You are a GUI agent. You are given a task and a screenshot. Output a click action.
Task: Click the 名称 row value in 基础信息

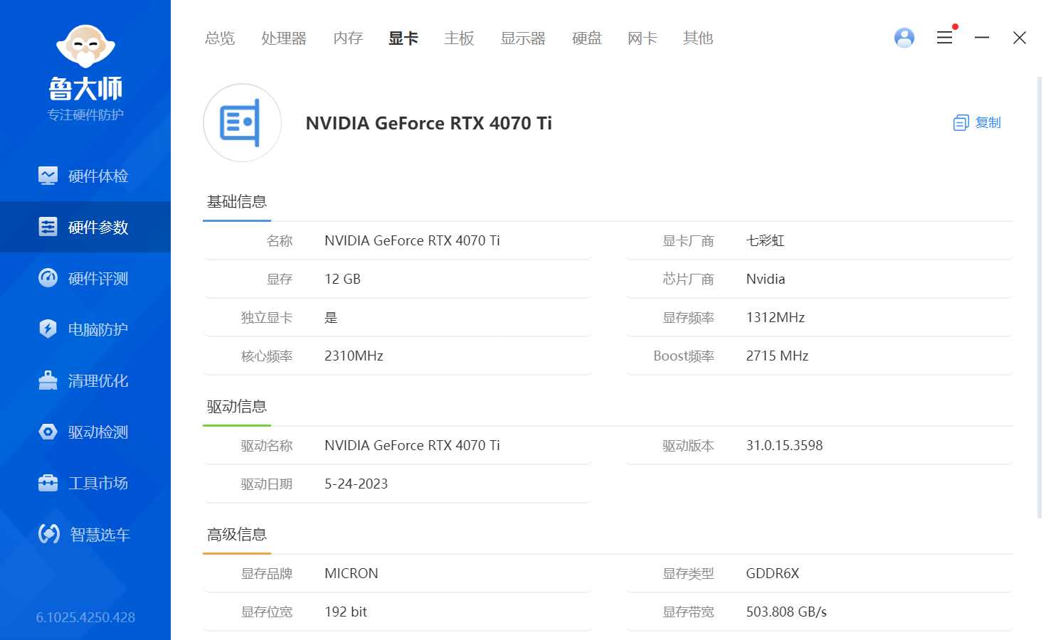click(413, 240)
